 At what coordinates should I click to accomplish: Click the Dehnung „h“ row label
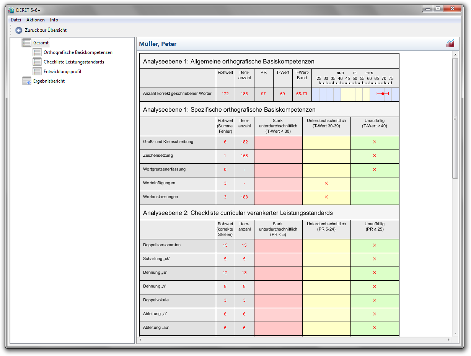[155, 286]
